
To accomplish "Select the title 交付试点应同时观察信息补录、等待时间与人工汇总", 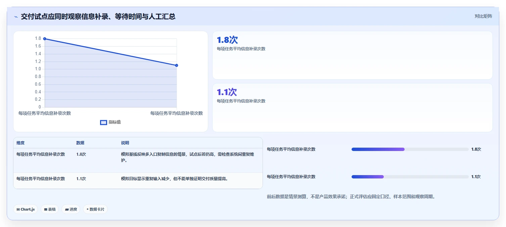I will tap(98, 16).
